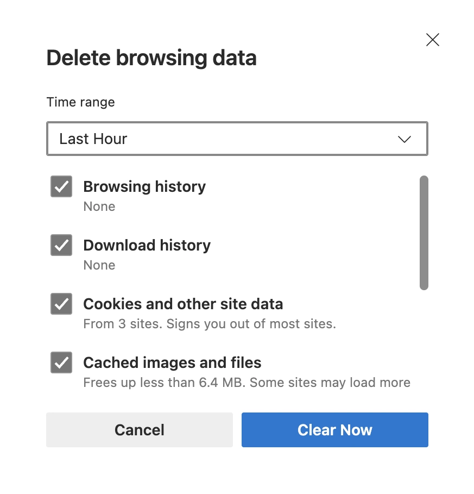Uncheck Cached images and files
This screenshot has width=474, height=494.
tap(61, 362)
